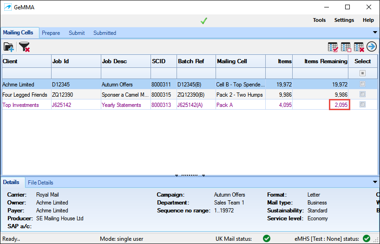380x244 pixels.
Task: Tick the Select checkbox for Achme Limited
Action: click(x=362, y=84)
